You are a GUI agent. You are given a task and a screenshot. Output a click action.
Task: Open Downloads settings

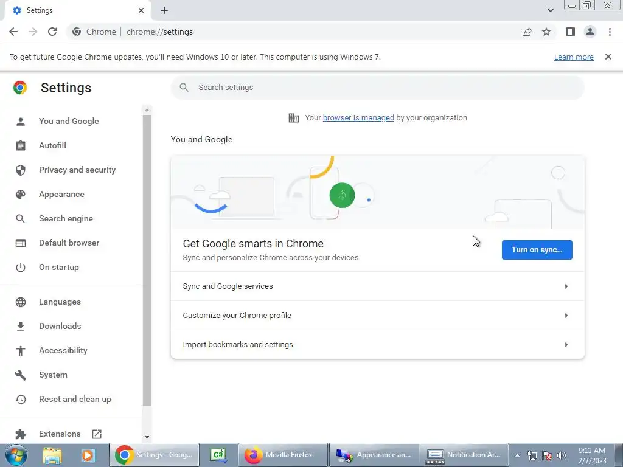[60, 326]
